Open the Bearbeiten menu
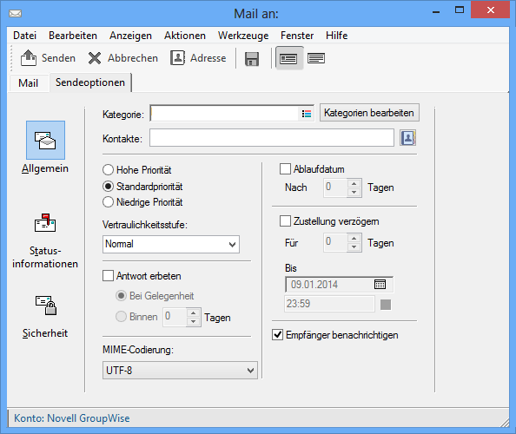 coord(73,36)
